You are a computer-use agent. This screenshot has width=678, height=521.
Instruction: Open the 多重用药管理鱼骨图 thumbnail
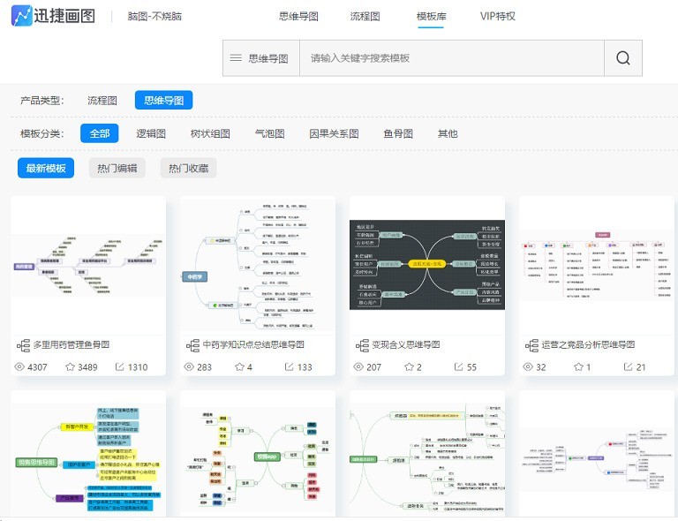click(88, 265)
